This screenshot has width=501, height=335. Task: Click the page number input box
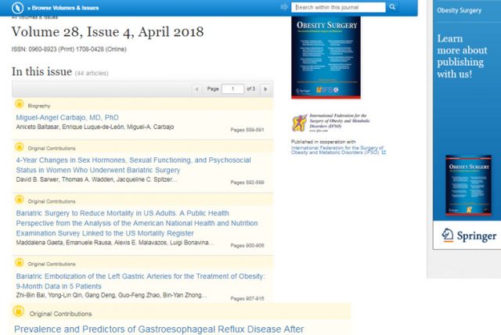coord(232,89)
